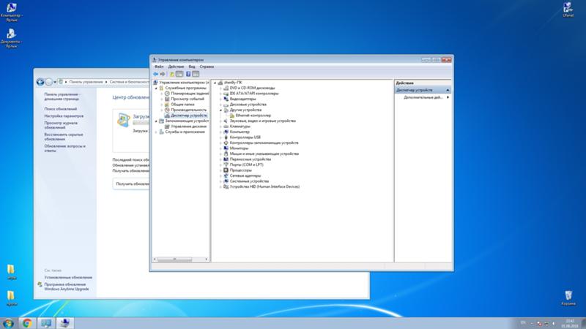Expand the Звуковые, видео и игровые устройства category
The image size is (586, 329).
220,121
